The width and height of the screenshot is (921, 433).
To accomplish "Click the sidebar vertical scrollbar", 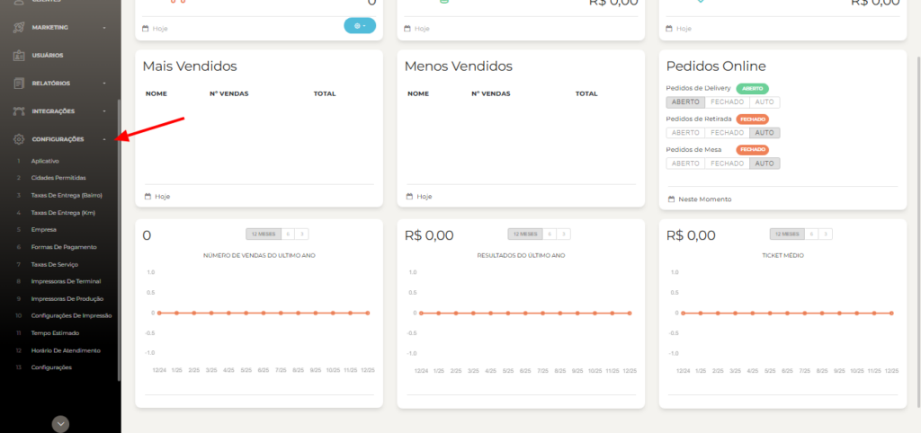I will coord(118,234).
